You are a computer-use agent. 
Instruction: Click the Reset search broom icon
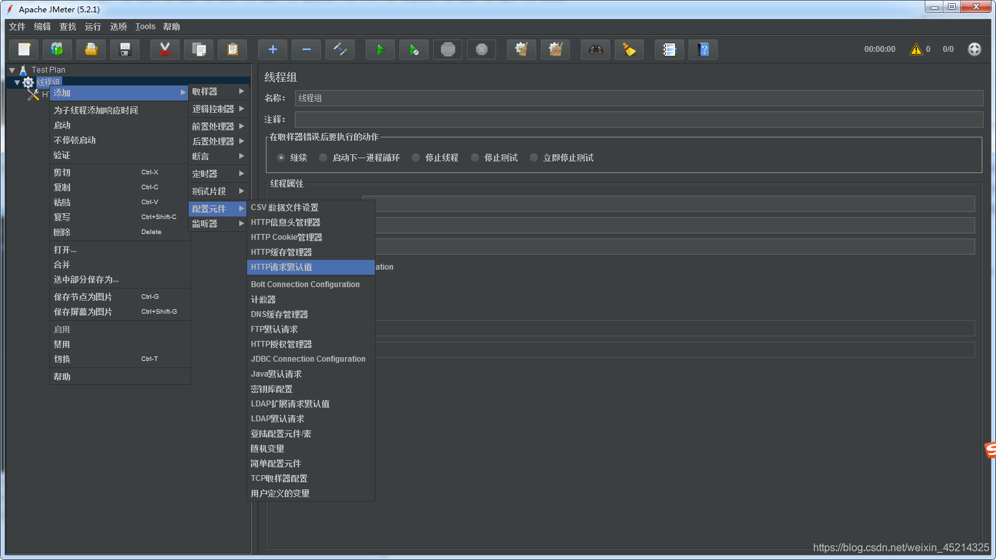pos(629,49)
